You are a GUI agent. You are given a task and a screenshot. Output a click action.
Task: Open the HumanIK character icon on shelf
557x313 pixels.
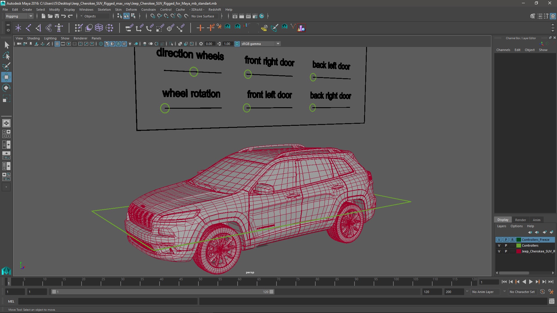tap(59, 28)
